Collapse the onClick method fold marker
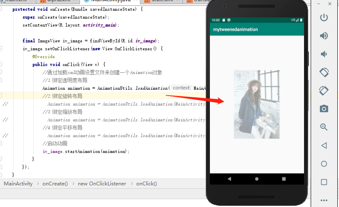Viewport: 339px width, 207px height. pyautogui.click(x=1, y=64)
